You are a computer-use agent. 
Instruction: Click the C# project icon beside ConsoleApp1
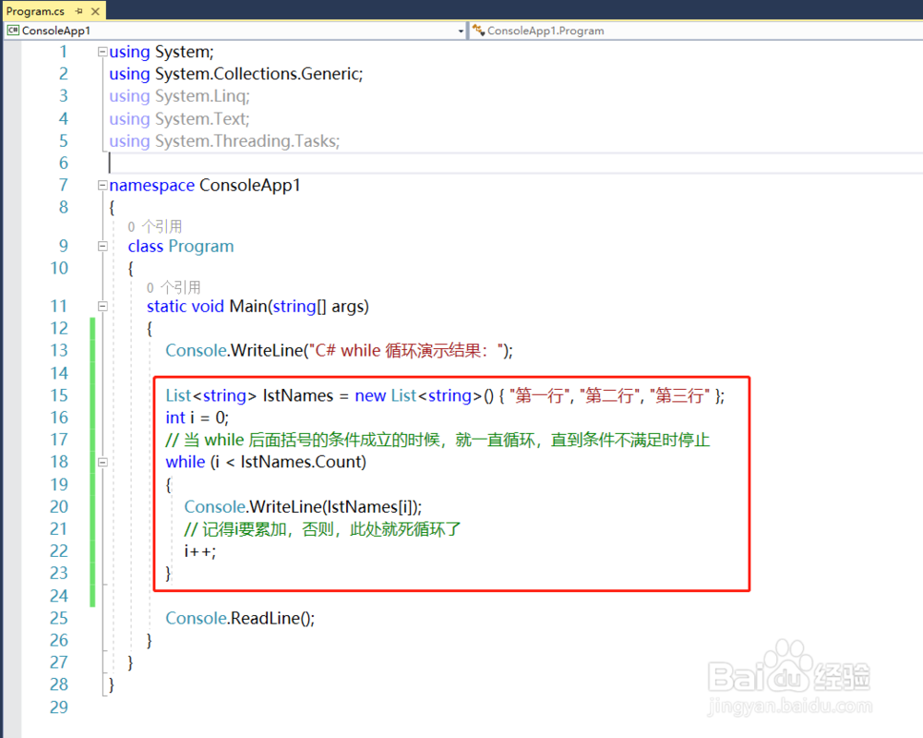pyautogui.click(x=13, y=30)
